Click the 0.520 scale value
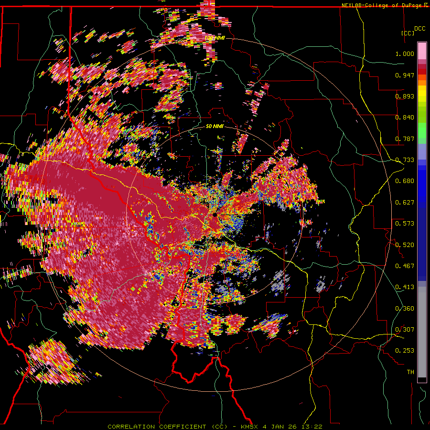Viewport: 430px width, 430px height. pos(405,245)
